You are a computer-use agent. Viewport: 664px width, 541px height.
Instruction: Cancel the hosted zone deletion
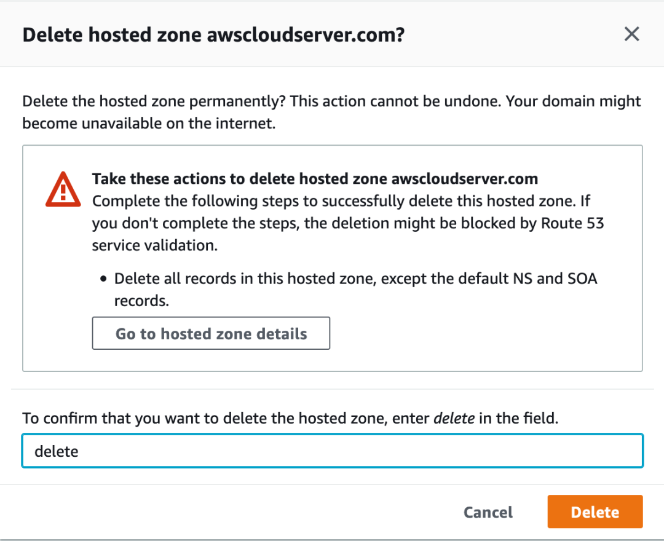click(x=488, y=512)
